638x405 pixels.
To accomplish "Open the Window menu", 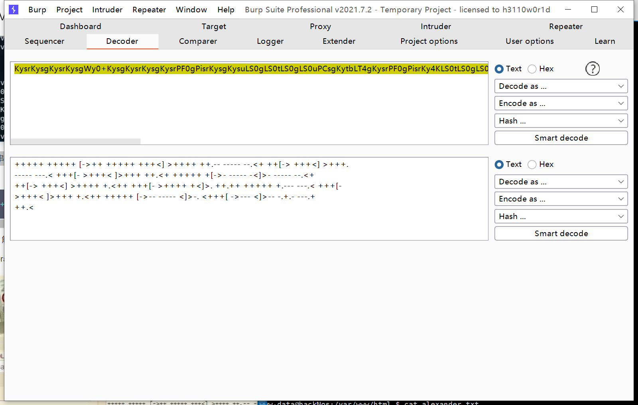I will pos(191,10).
